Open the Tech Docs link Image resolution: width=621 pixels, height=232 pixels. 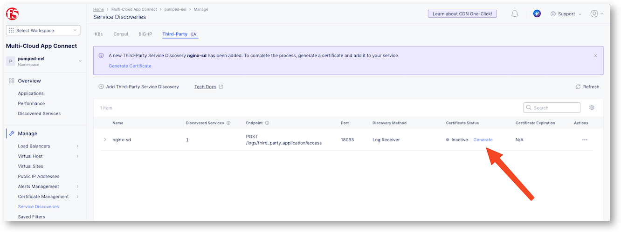208,87
